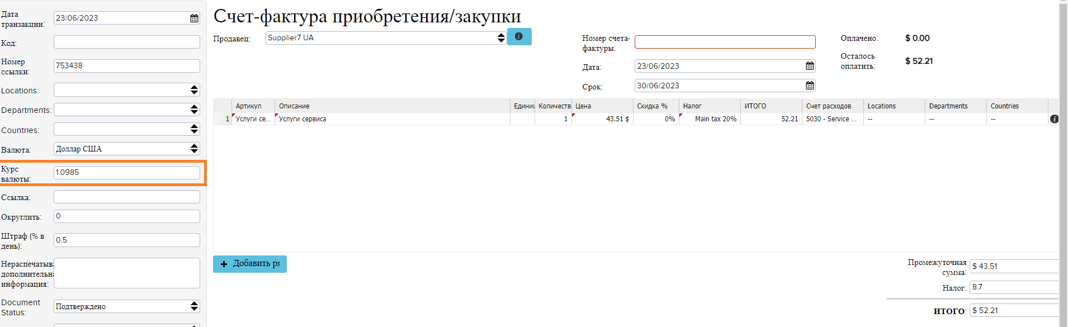Click the Номер ссылки field
Image resolution: width=1068 pixels, height=327 pixels.
127,66
